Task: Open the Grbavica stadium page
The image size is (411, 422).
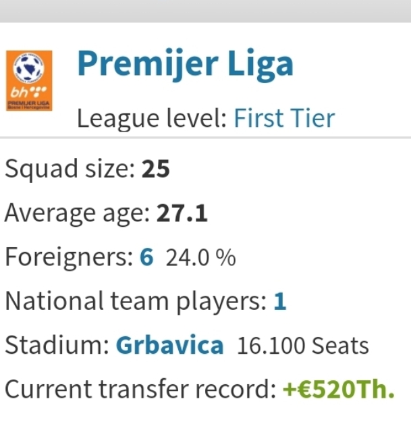Action: [x=169, y=345]
